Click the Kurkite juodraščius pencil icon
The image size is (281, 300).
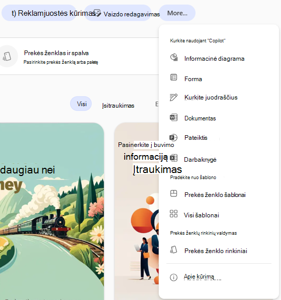point(174,97)
